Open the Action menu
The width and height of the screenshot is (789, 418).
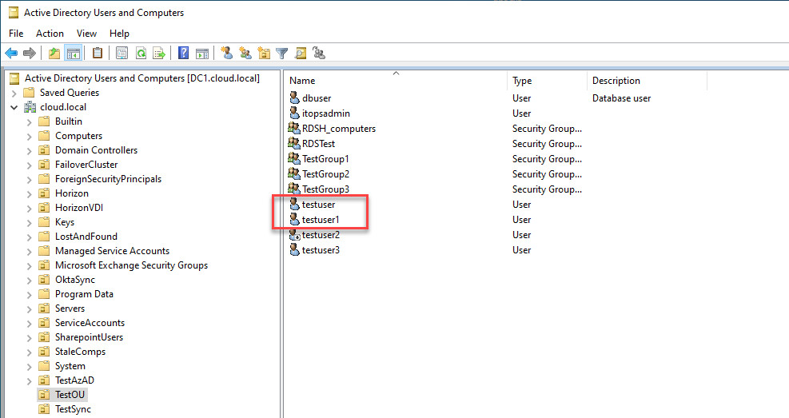tap(50, 34)
